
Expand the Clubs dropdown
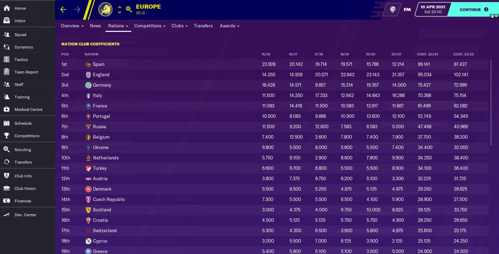click(180, 26)
